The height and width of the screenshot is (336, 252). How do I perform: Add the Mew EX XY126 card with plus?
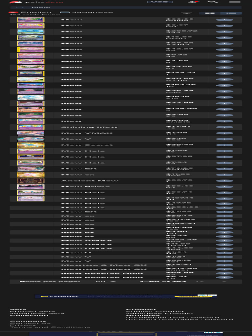(224, 169)
